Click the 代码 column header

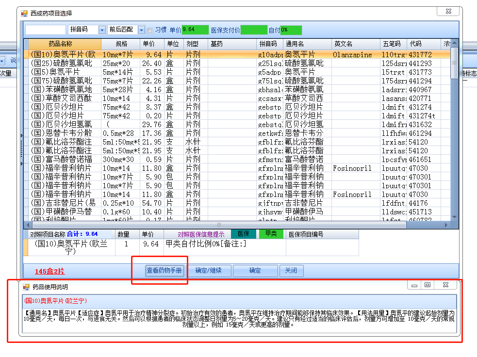pos(424,44)
